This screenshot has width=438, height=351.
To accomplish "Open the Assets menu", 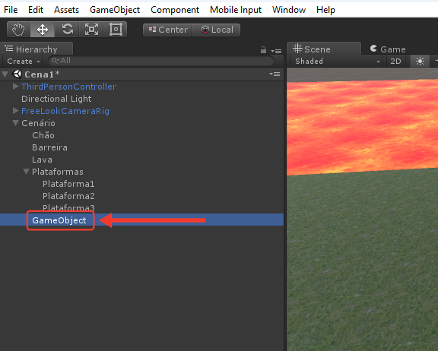I will coord(66,10).
